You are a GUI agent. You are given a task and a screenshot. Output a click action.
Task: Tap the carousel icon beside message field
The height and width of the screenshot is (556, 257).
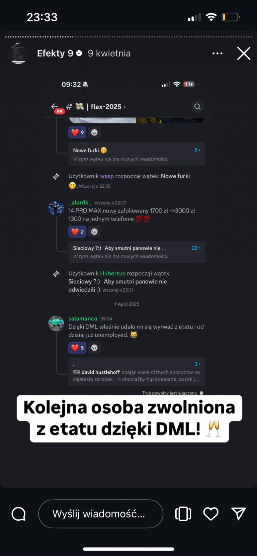click(x=183, y=514)
